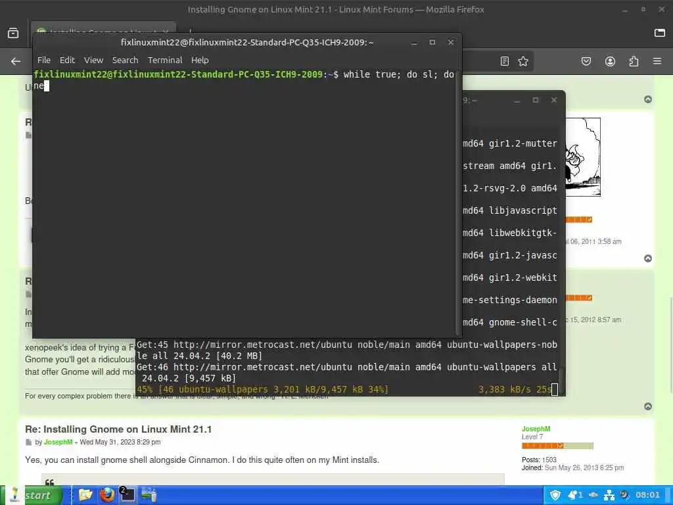The height and width of the screenshot is (505, 673).
Task: Open the start menu button
Action: (x=32, y=495)
